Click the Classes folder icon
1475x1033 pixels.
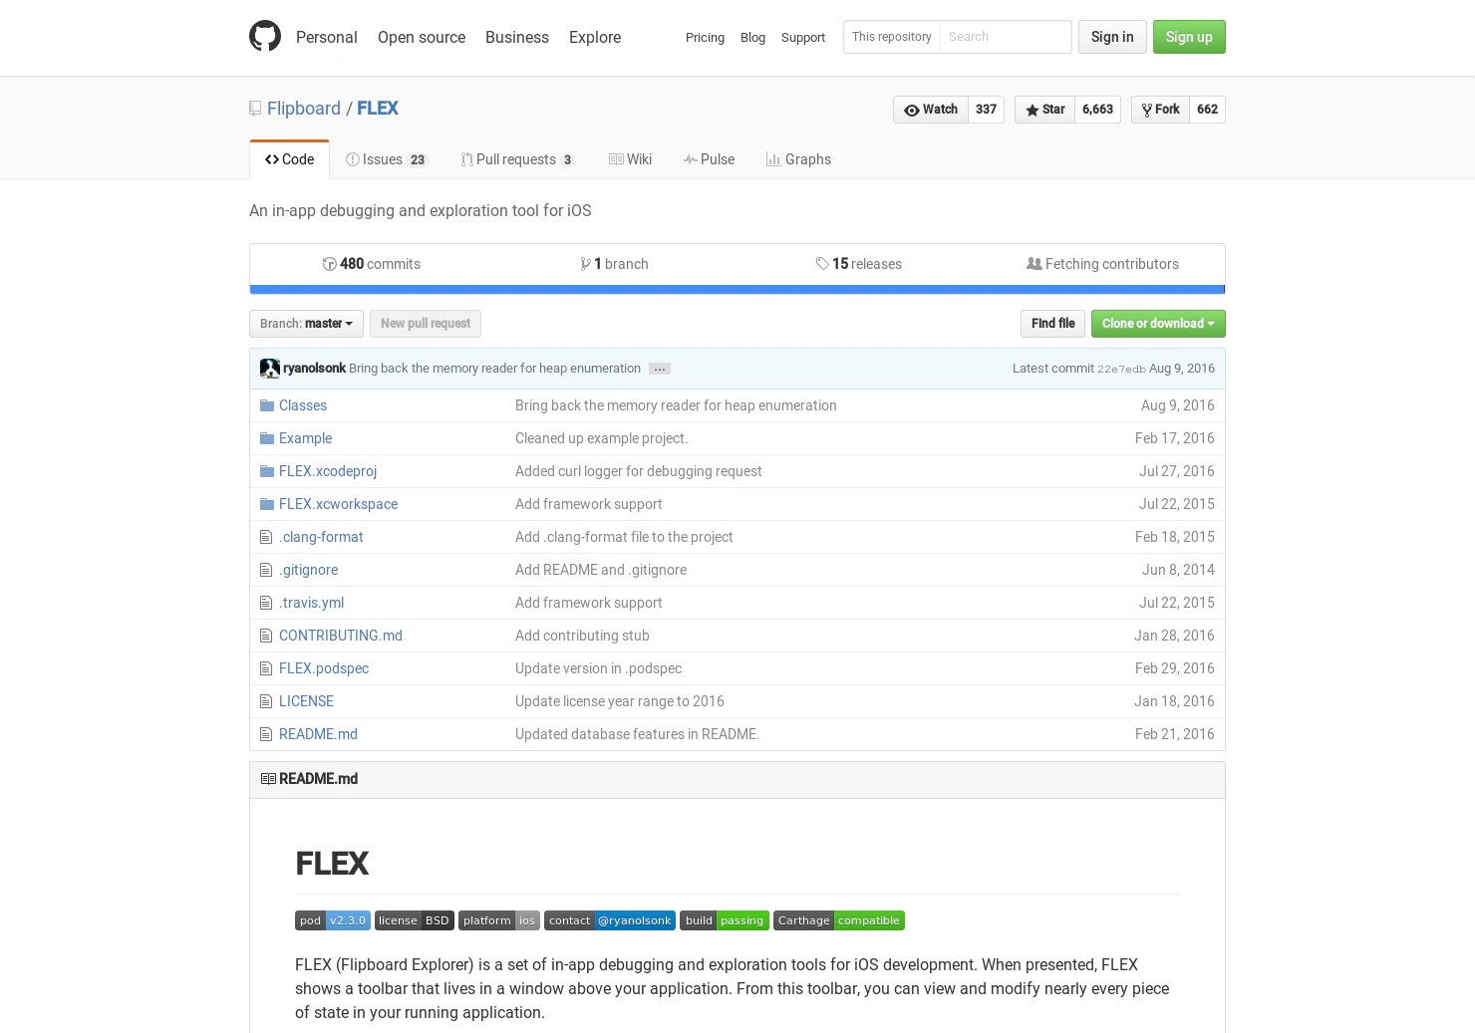pyautogui.click(x=266, y=405)
